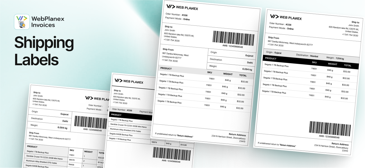Click the WEB PLANEX logo on the bottom-left label

pos(98,99)
